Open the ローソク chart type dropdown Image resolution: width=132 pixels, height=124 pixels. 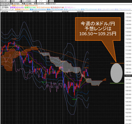click(29, 1)
